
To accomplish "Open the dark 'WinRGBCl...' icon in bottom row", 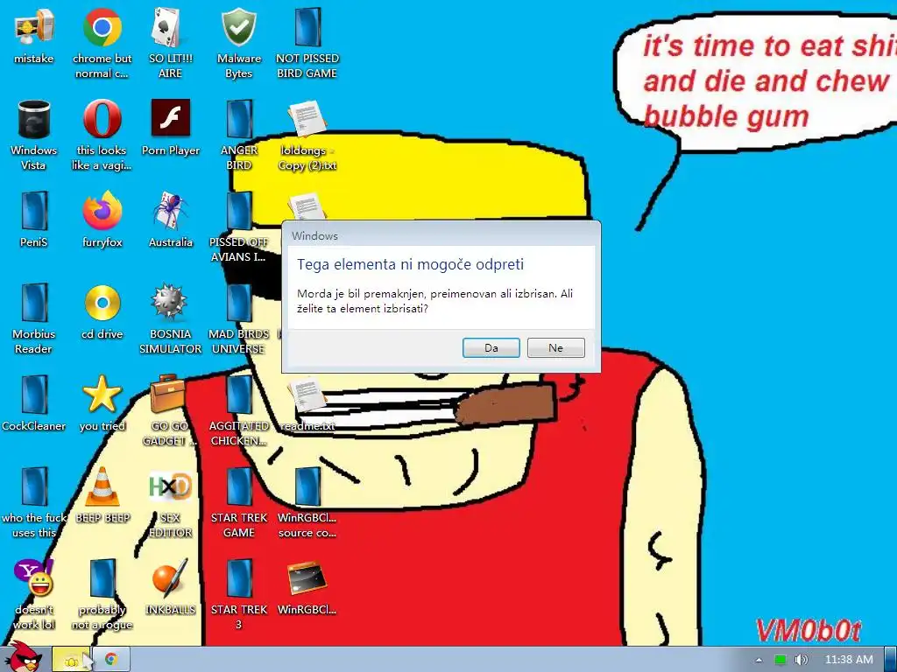I will pyautogui.click(x=307, y=587).
